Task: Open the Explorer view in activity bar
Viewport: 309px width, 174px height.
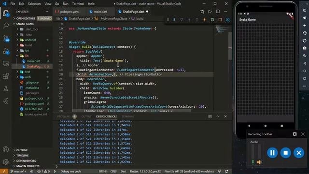Action: tap(6, 13)
